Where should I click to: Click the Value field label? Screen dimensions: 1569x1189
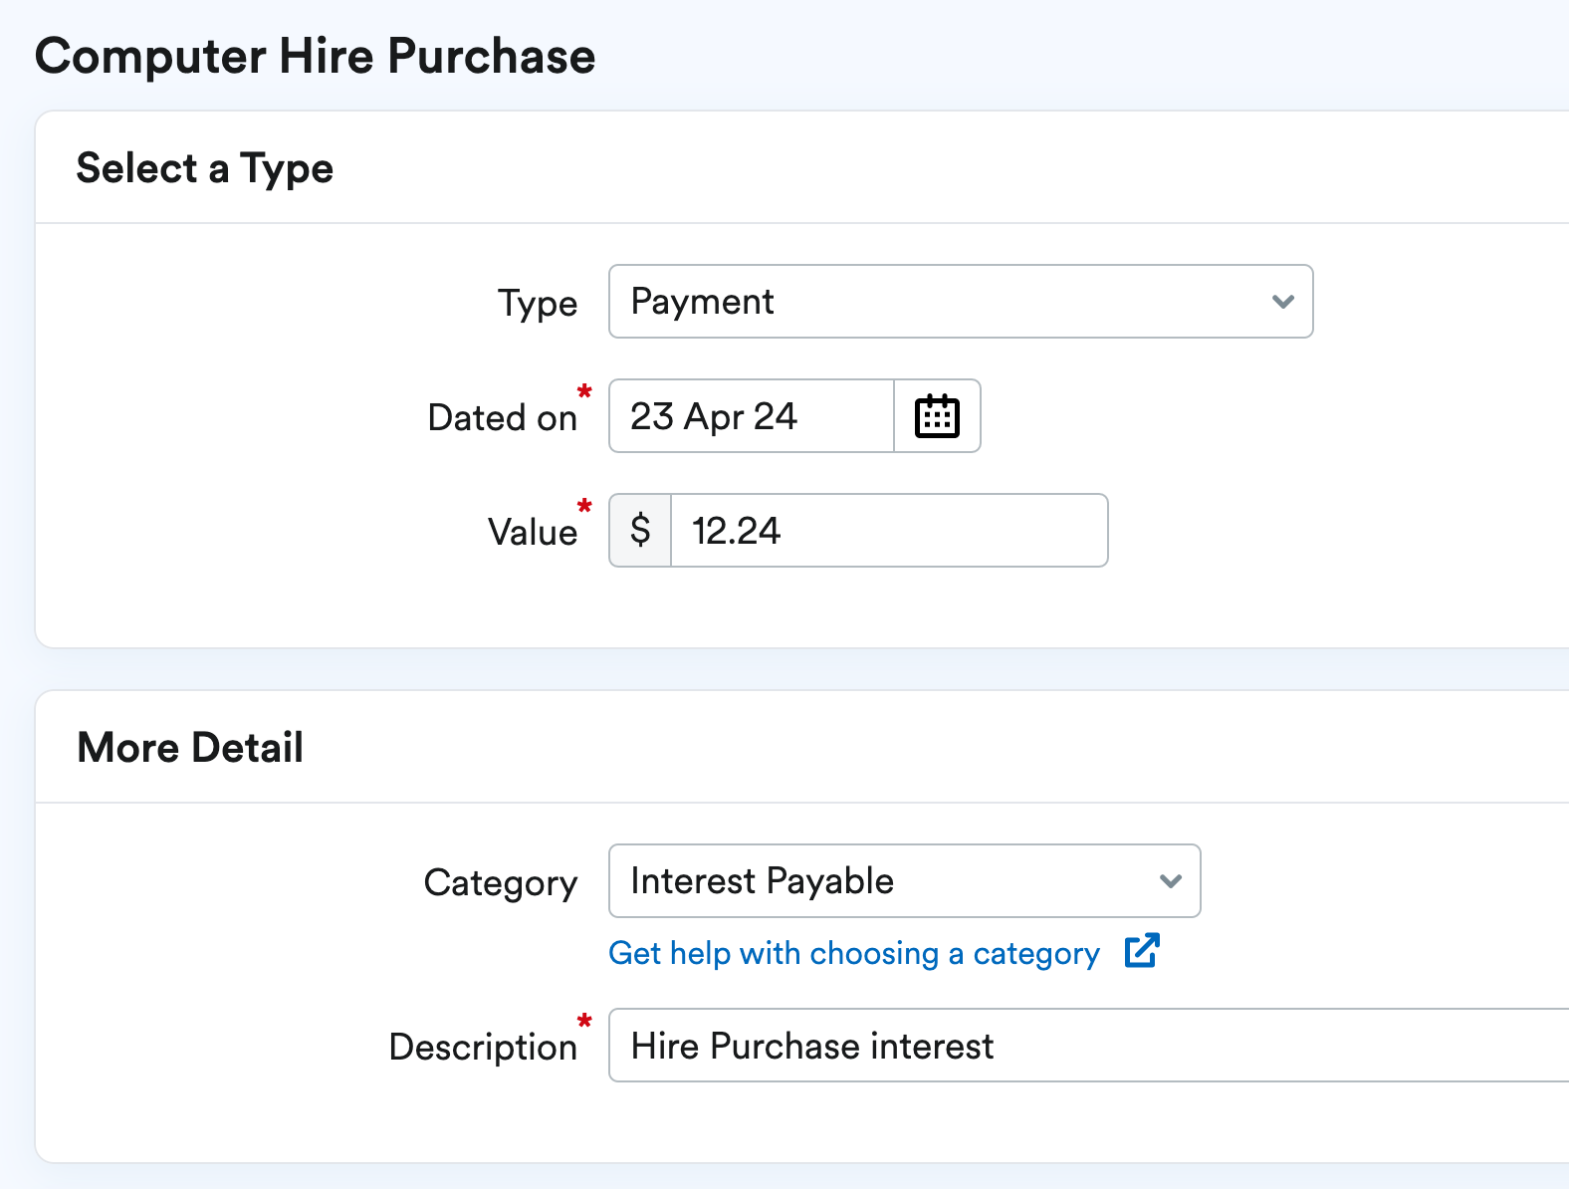click(x=532, y=533)
